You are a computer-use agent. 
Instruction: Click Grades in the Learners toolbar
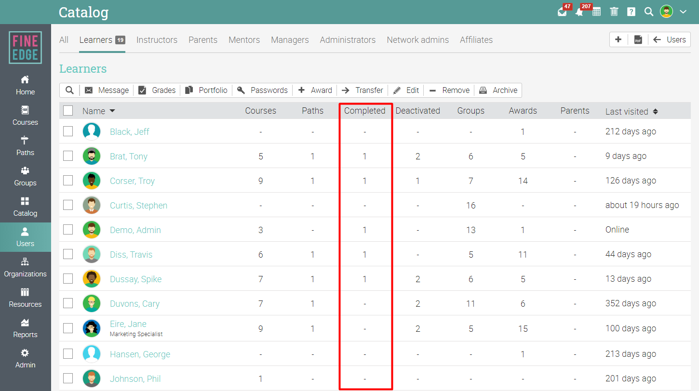point(157,90)
